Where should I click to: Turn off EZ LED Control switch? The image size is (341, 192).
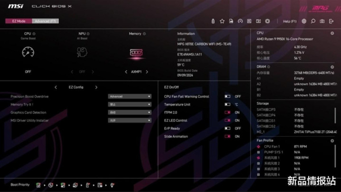pyautogui.click(x=227, y=120)
